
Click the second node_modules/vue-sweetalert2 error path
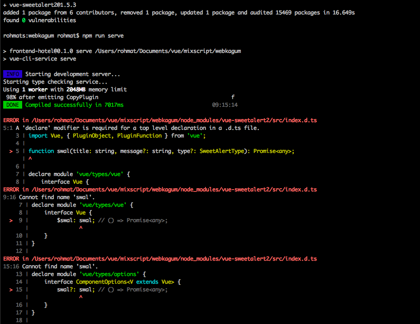[172, 189]
